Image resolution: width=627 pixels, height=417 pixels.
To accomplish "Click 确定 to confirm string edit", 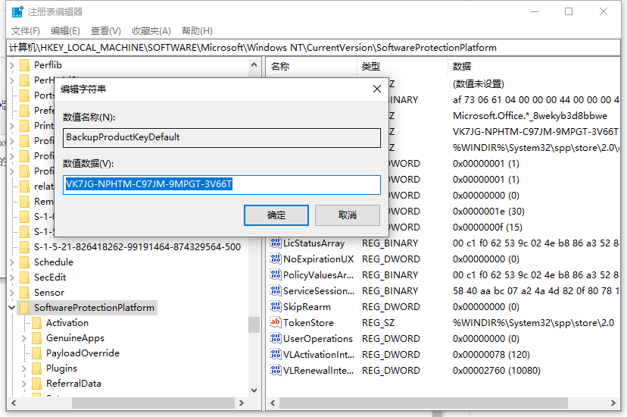I will pyautogui.click(x=276, y=215).
